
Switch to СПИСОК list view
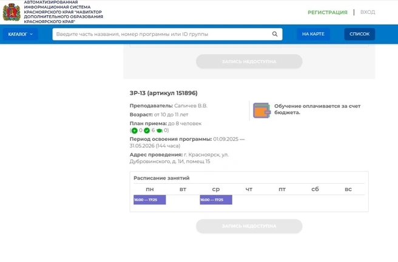coord(359,34)
